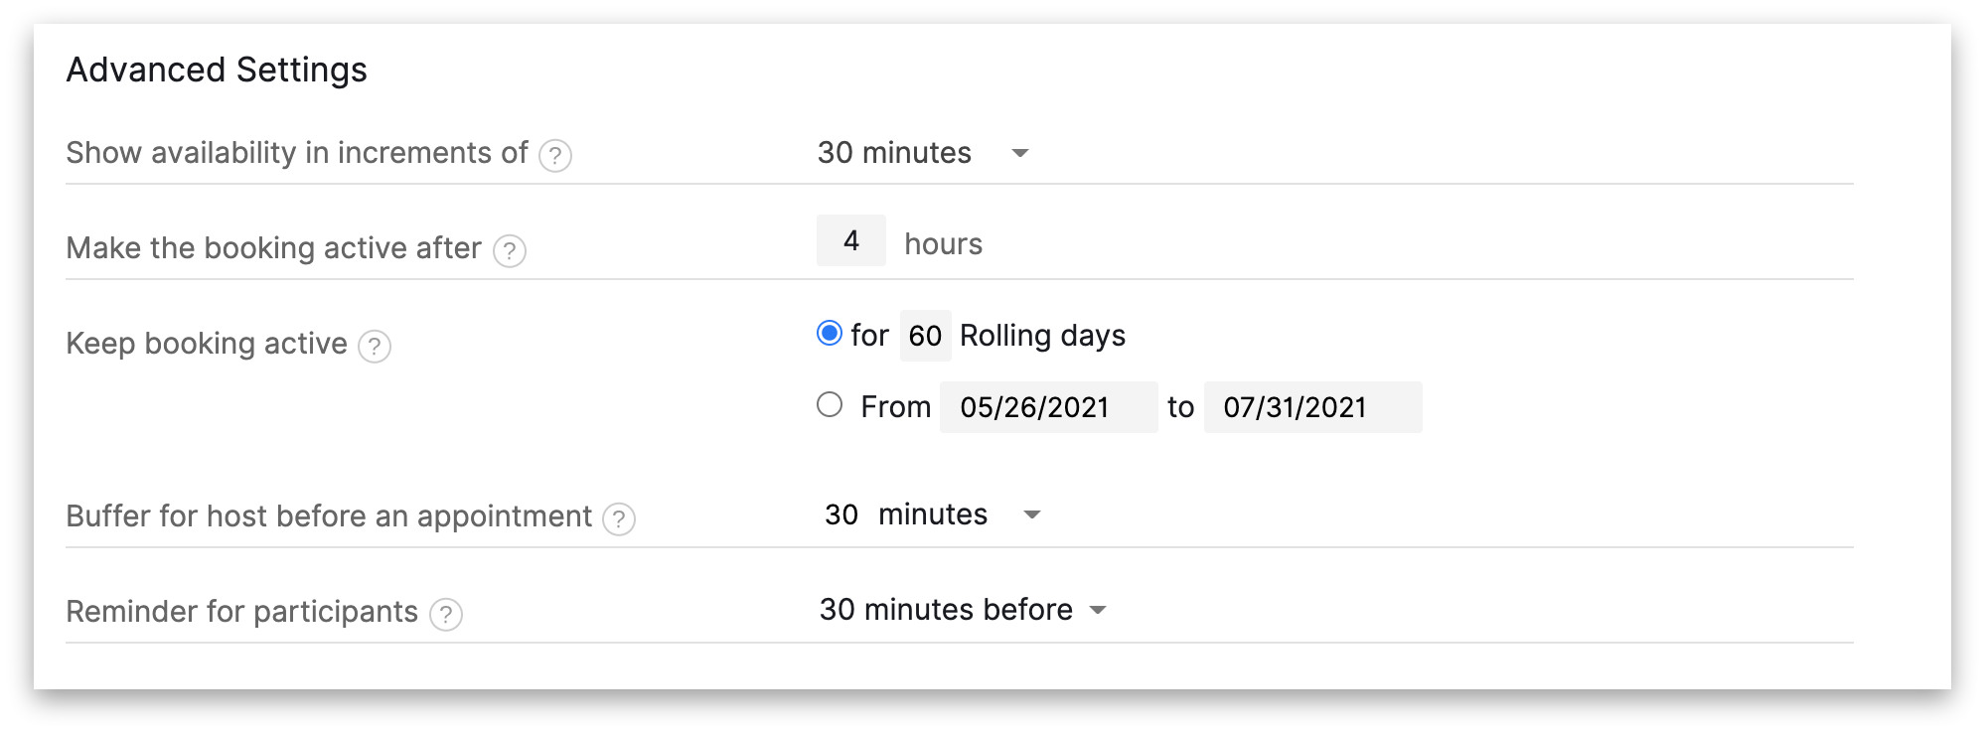
Task: Open help icon for Buffer for host
Action: click(x=619, y=519)
